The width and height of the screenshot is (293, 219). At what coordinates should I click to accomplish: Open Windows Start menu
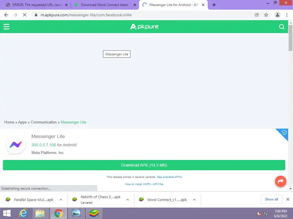click(x=7, y=213)
